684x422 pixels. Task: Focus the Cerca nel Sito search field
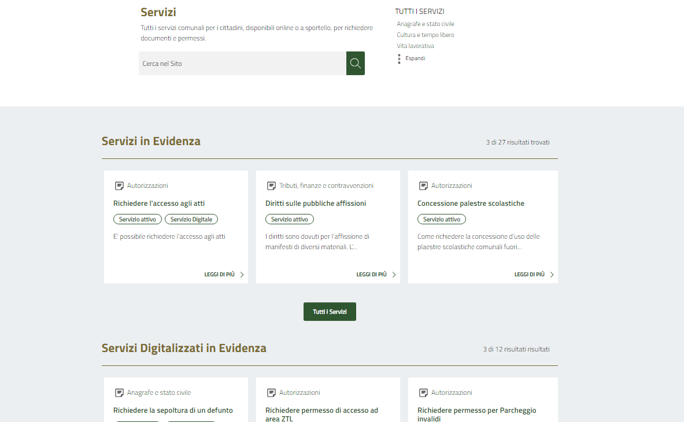pos(242,64)
